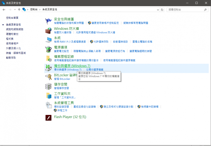Click the chevron after 控制台 breadcrumb
Image resolution: width=211 pixels, height=146 pixels.
coord(40,10)
